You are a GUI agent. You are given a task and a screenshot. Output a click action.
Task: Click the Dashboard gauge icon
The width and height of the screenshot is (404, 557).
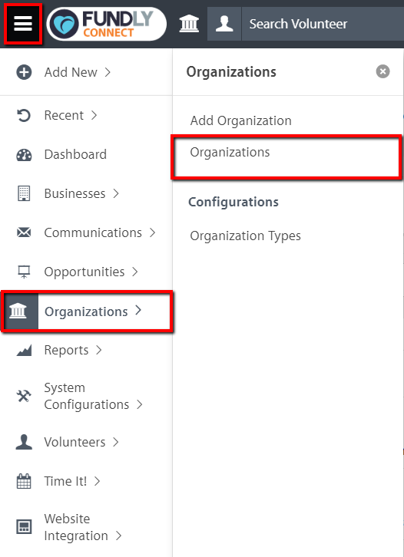[x=24, y=154]
